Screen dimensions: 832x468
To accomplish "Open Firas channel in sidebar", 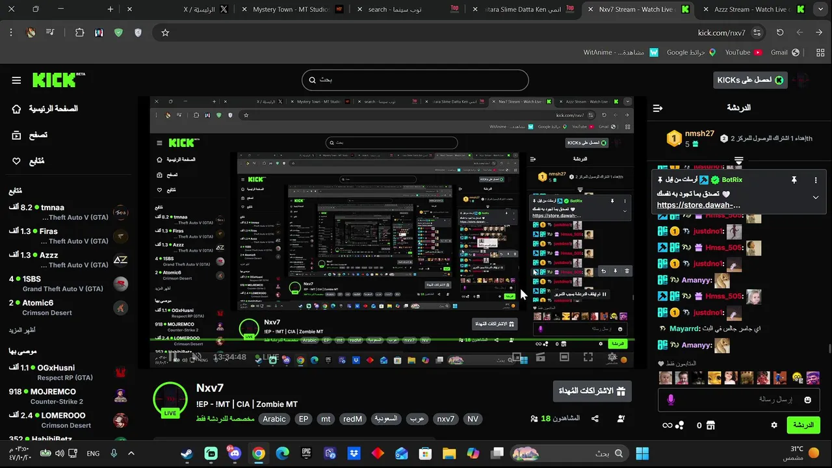I will coord(68,236).
